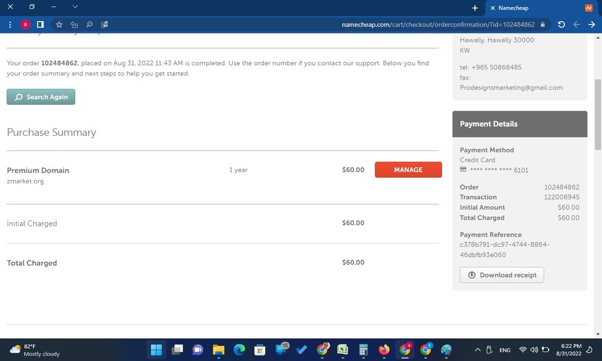Click the Transaction number 122008945
The image size is (602, 361).
tap(561, 197)
